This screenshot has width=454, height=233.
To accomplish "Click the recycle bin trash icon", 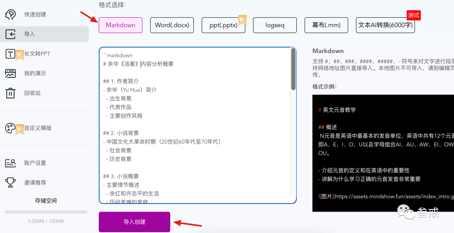I will tap(11, 93).
